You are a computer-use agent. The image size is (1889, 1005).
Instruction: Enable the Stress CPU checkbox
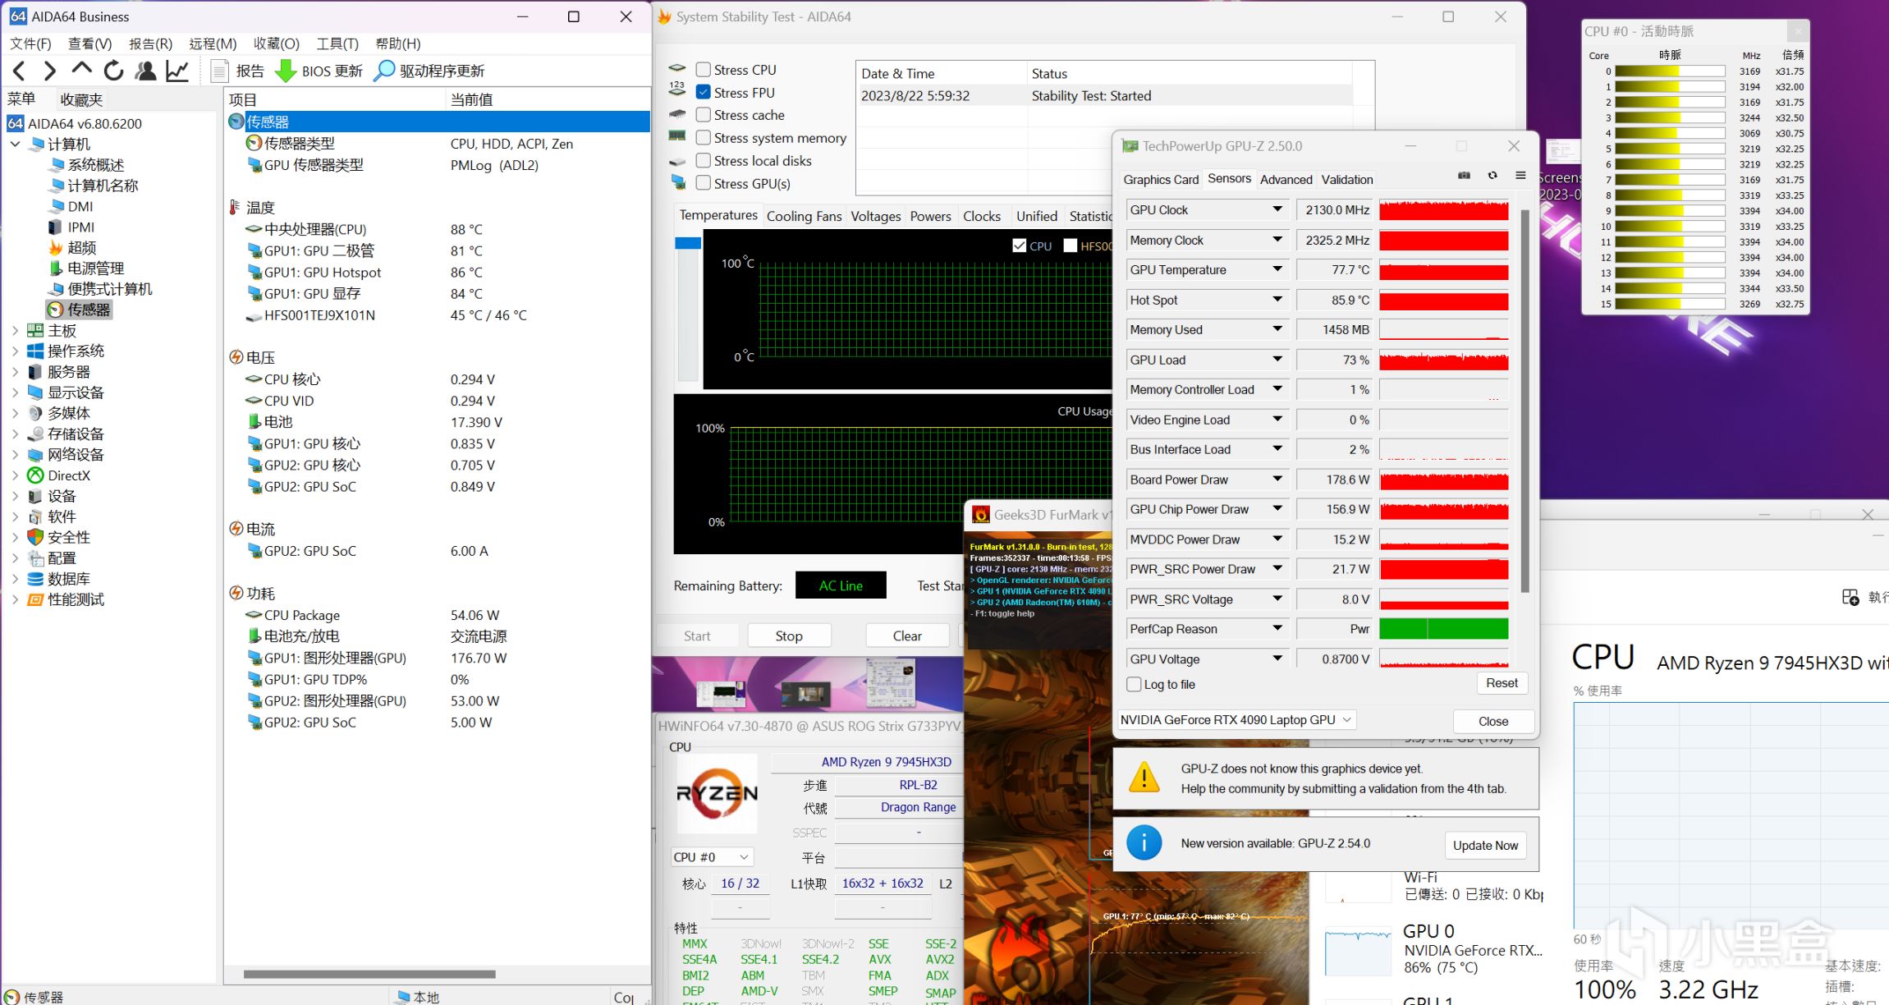704,70
